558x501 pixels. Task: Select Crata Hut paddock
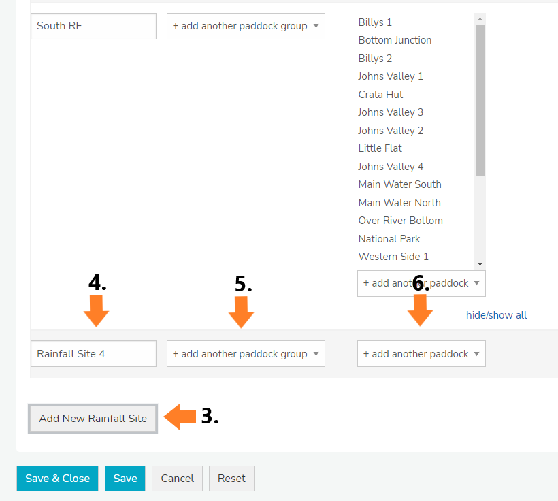tap(380, 95)
